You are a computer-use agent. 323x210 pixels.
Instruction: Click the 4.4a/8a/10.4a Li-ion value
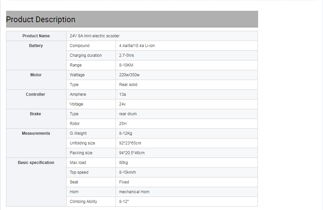[137, 46]
